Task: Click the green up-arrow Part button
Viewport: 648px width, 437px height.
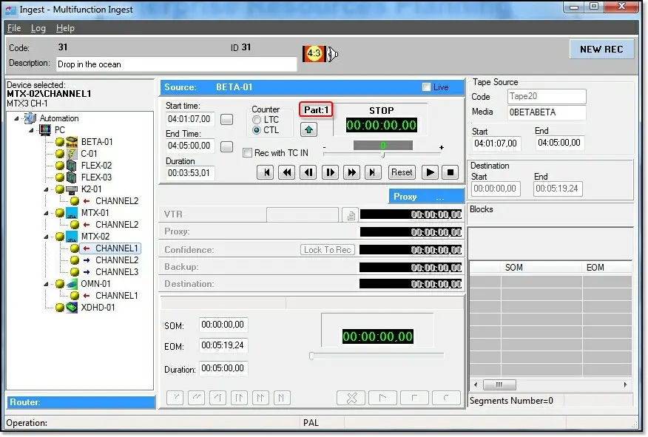Action: click(308, 129)
